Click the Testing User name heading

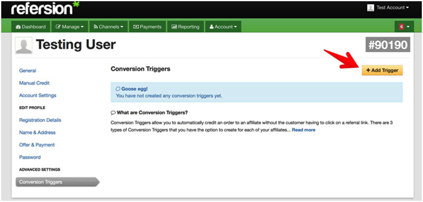coord(76,45)
